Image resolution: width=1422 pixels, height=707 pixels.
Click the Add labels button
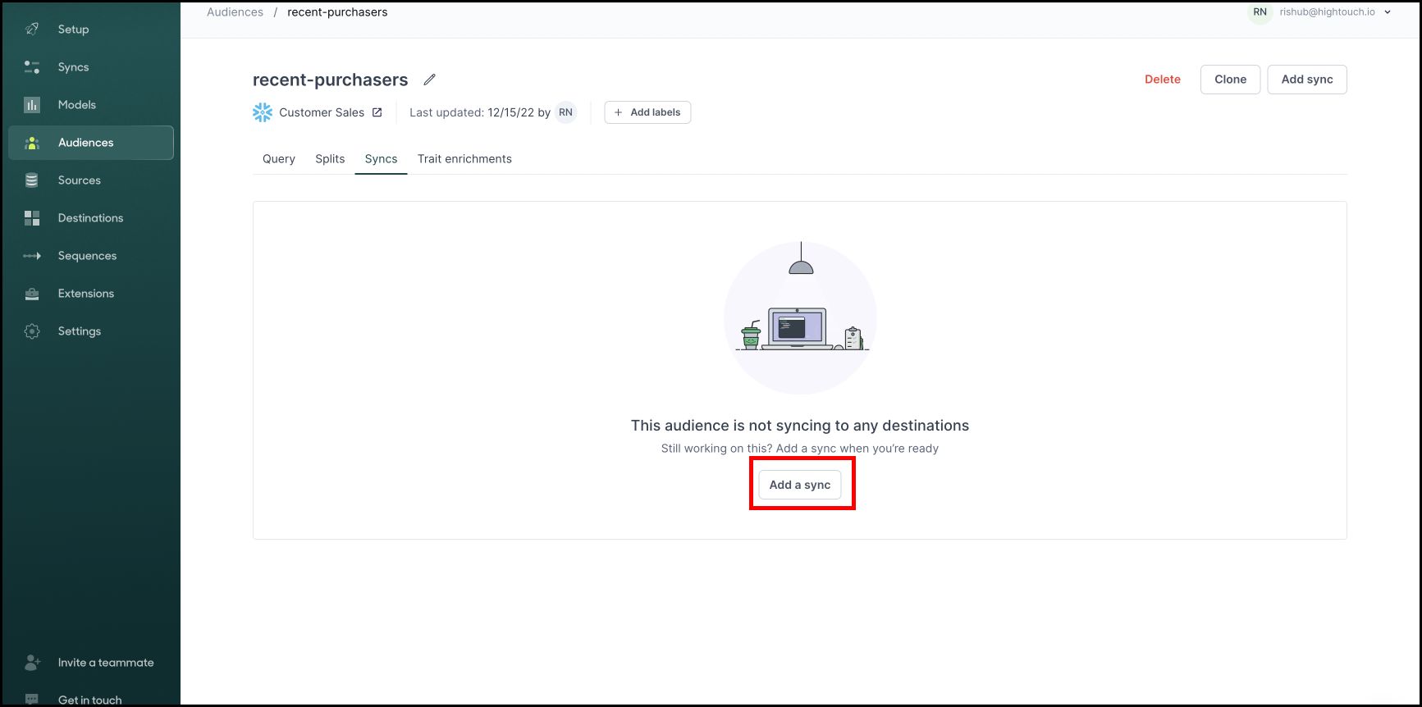[x=647, y=112]
